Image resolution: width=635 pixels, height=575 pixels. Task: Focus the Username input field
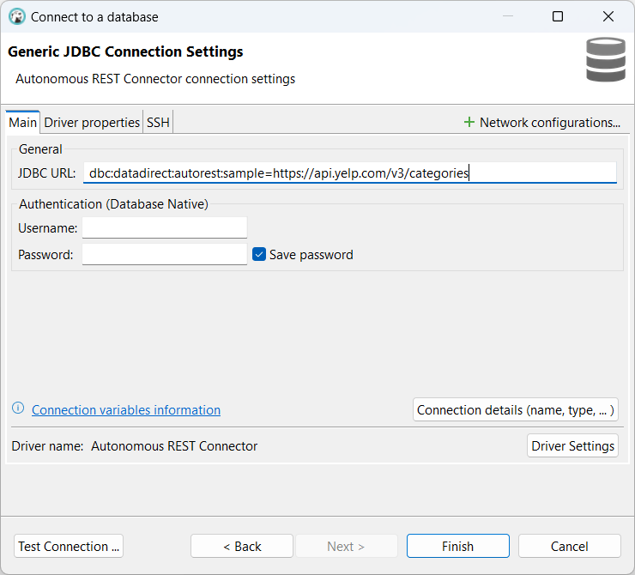pos(164,228)
